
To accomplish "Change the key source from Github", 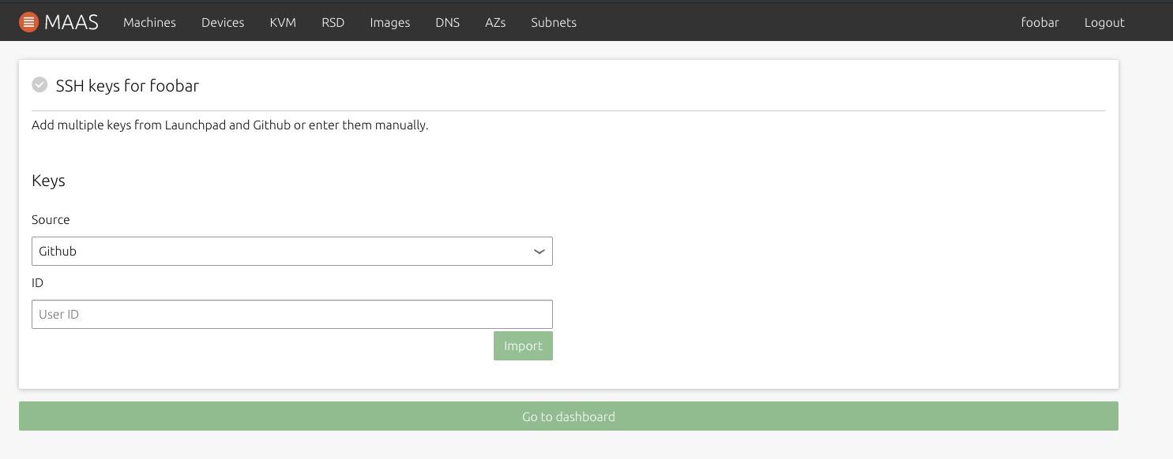I will 292,251.
